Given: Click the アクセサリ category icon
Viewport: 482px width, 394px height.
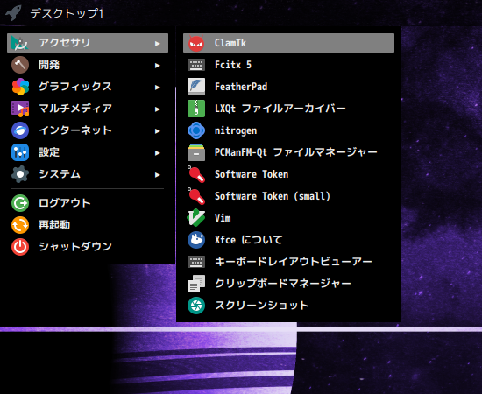Looking at the screenshot, I should pyautogui.click(x=20, y=43).
